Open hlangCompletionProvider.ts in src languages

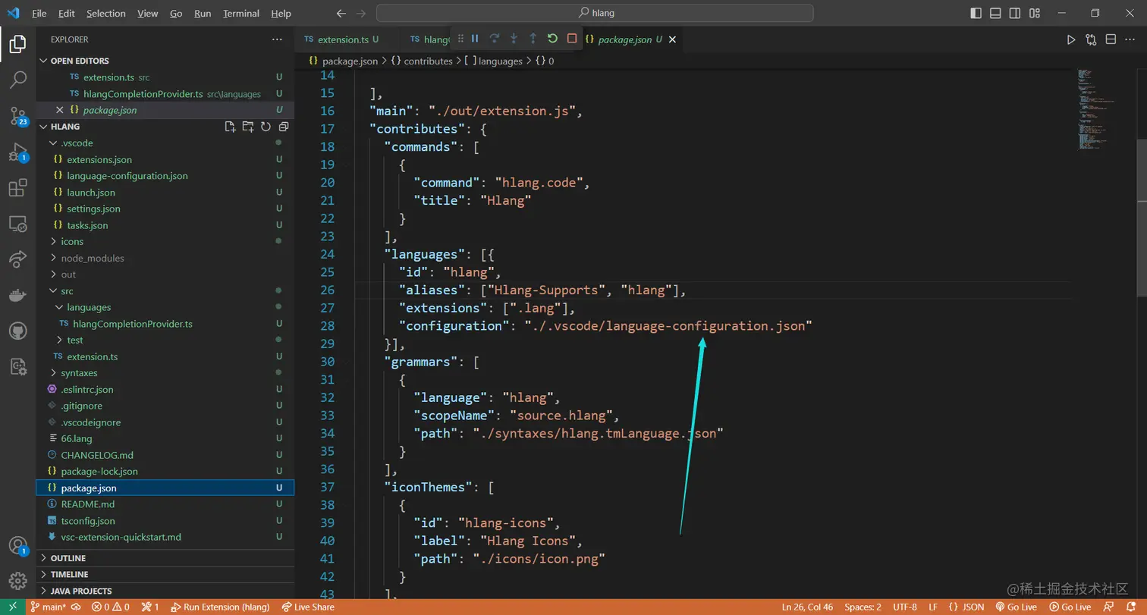(165, 324)
